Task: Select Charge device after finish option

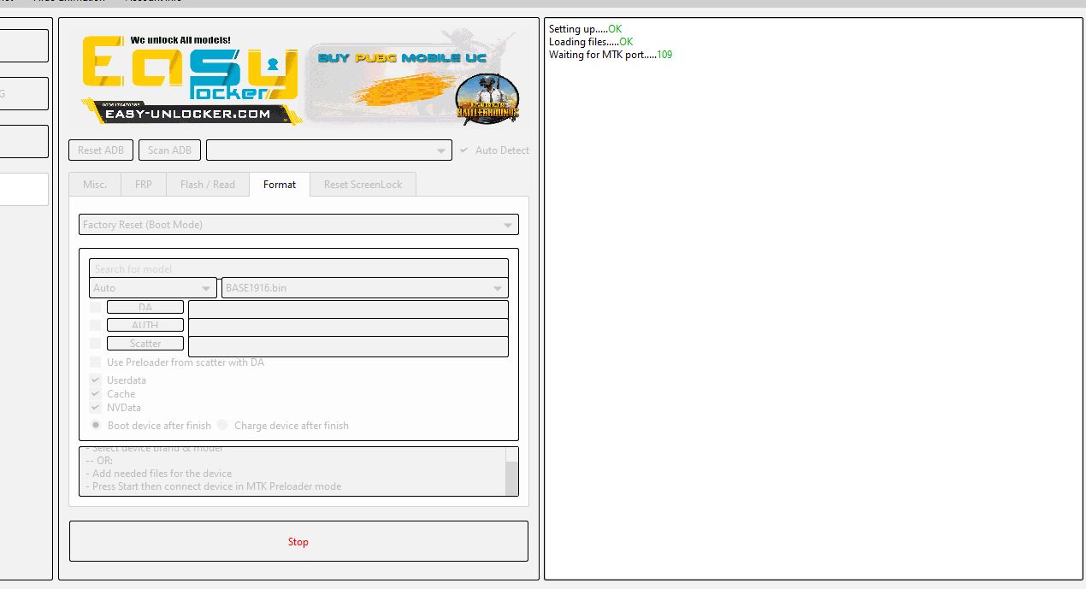Action: coord(222,425)
